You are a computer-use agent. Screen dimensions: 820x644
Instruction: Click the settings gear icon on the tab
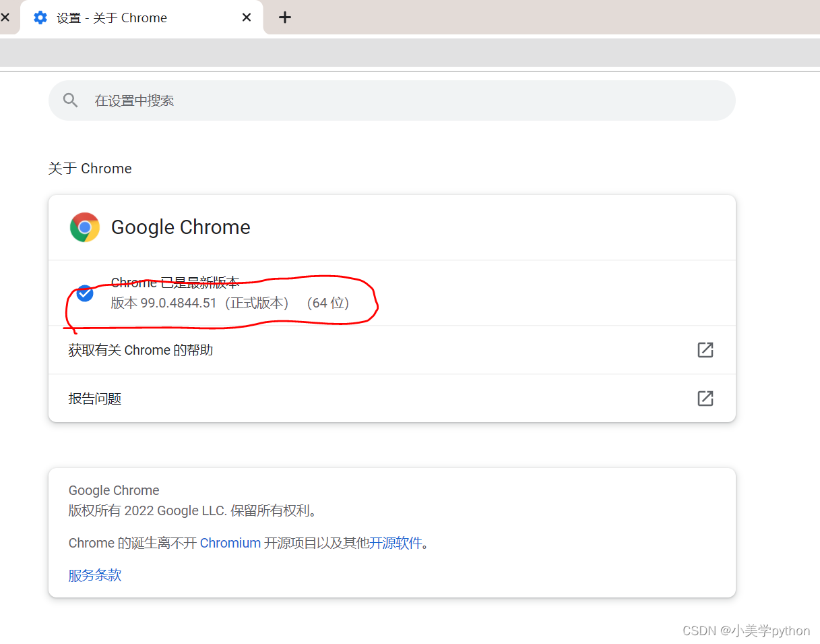(x=40, y=18)
